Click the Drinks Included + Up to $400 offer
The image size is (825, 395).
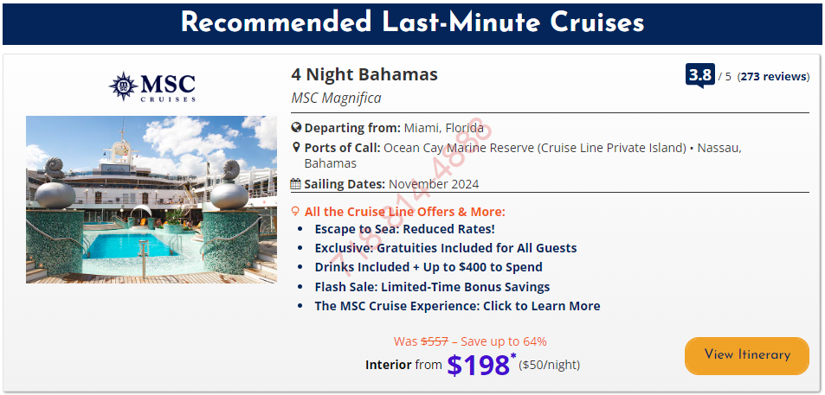click(x=429, y=267)
